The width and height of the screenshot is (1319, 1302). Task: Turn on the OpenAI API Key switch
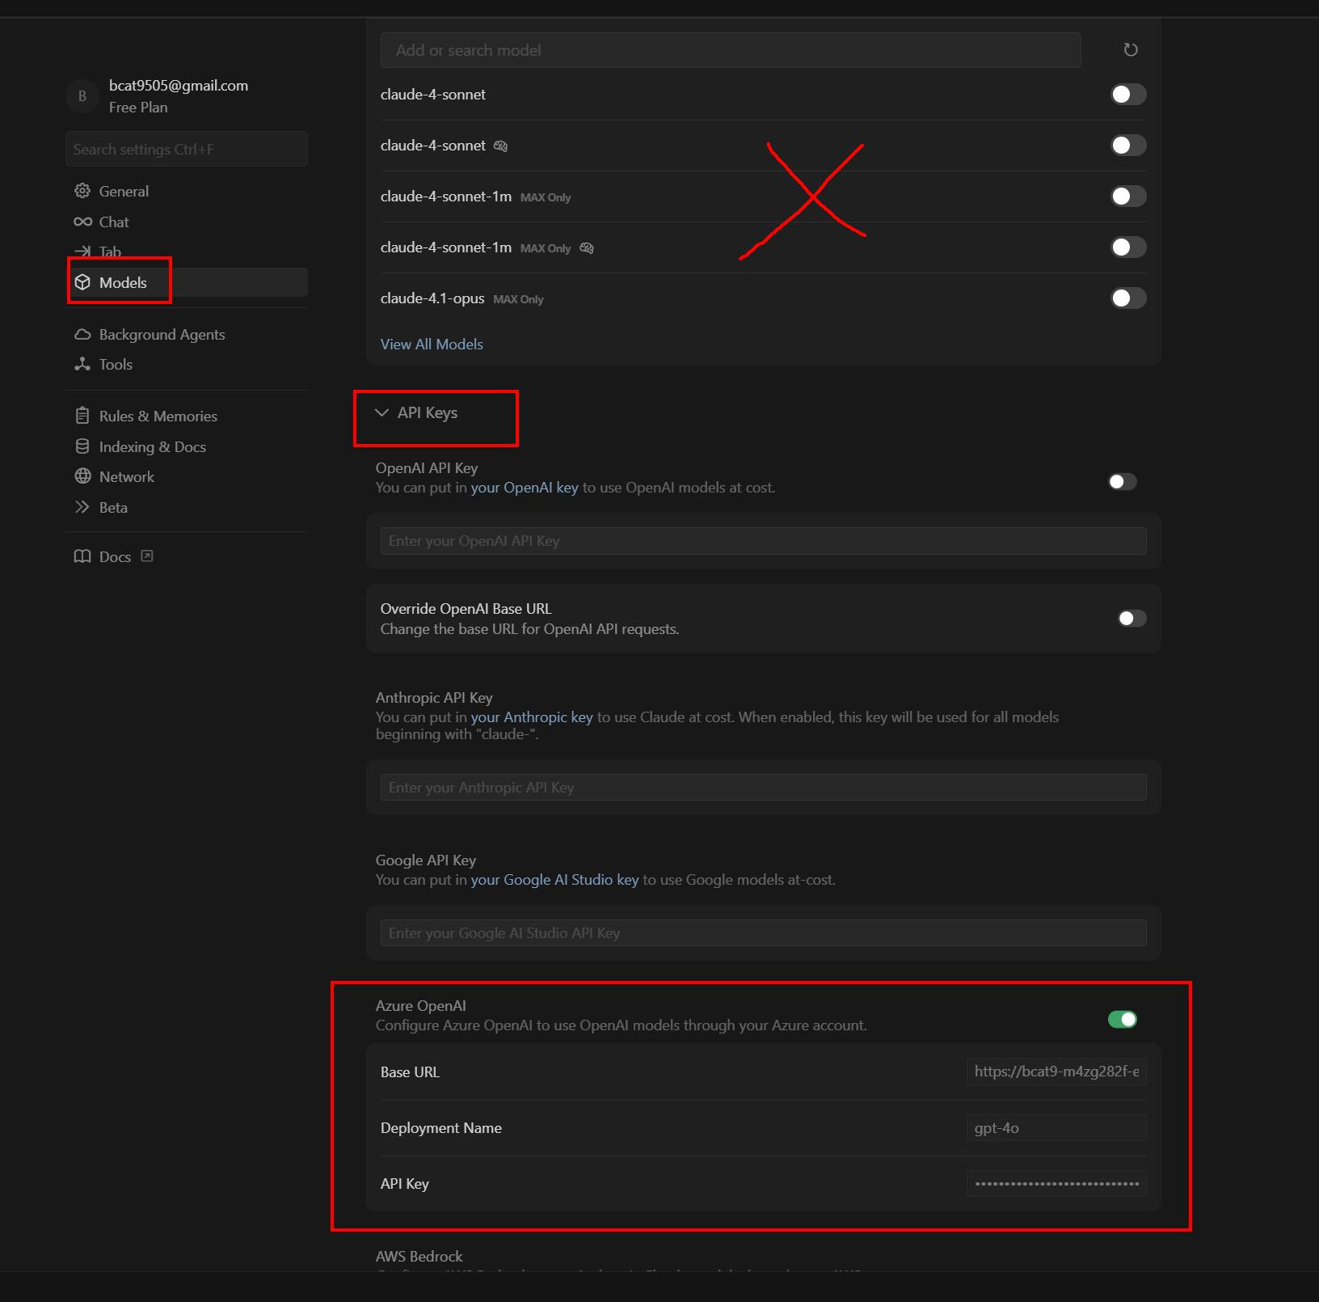[1123, 482]
